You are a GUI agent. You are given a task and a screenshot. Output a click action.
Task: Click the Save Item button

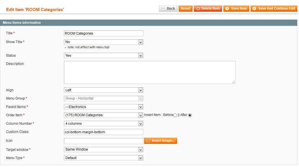236,9
